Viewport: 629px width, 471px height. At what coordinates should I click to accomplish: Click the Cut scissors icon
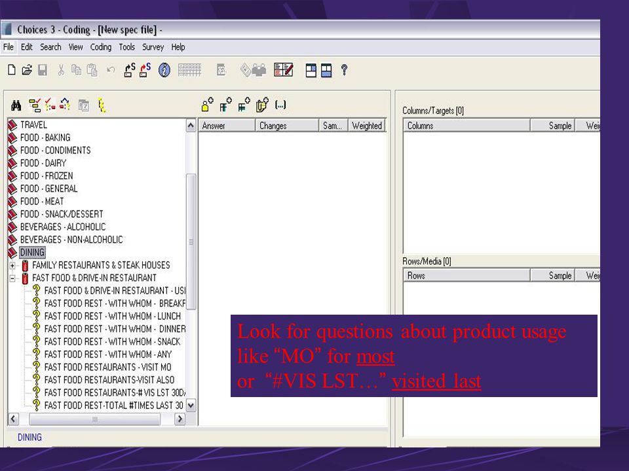[61, 70]
